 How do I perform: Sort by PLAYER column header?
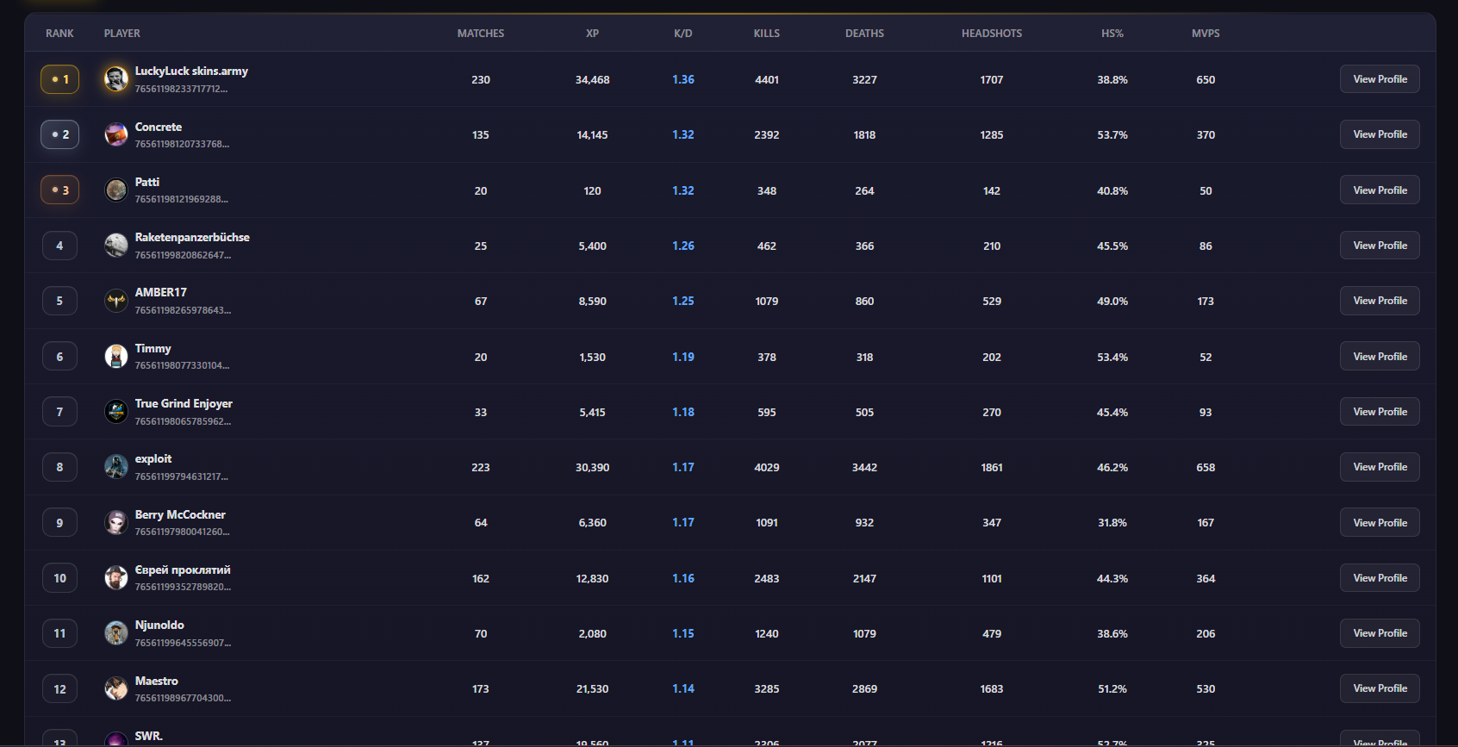point(122,34)
